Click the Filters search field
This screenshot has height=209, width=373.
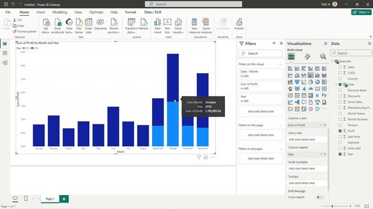click(261, 53)
